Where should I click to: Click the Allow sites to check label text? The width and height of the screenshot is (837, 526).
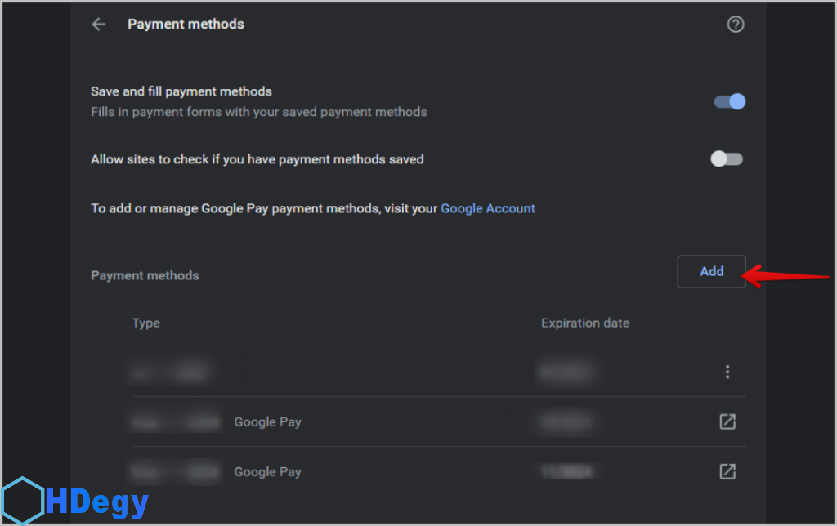pos(257,159)
